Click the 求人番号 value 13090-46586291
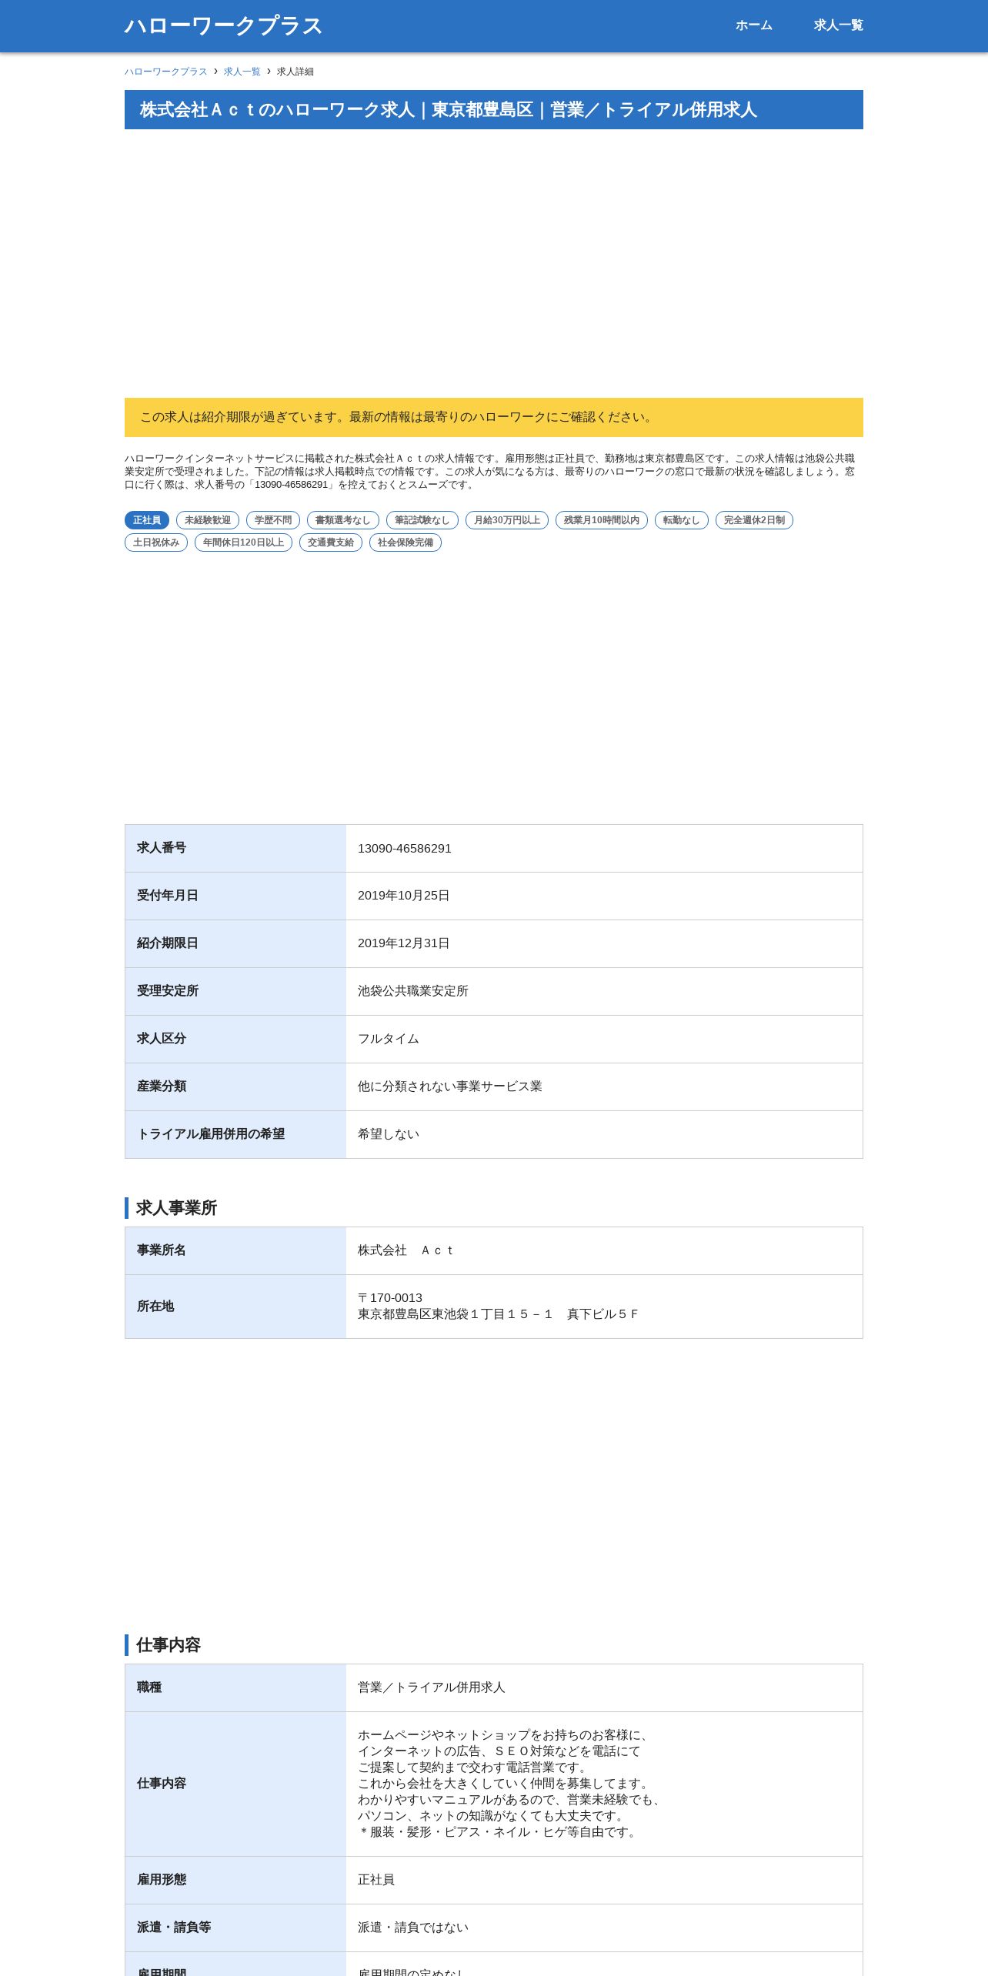Viewport: 988px width, 1976px height. (x=604, y=849)
